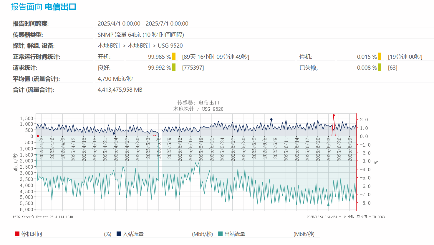Click the USG 9520 device in breadcrumb
This screenshot has width=434, height=245.
click(170, 46)
